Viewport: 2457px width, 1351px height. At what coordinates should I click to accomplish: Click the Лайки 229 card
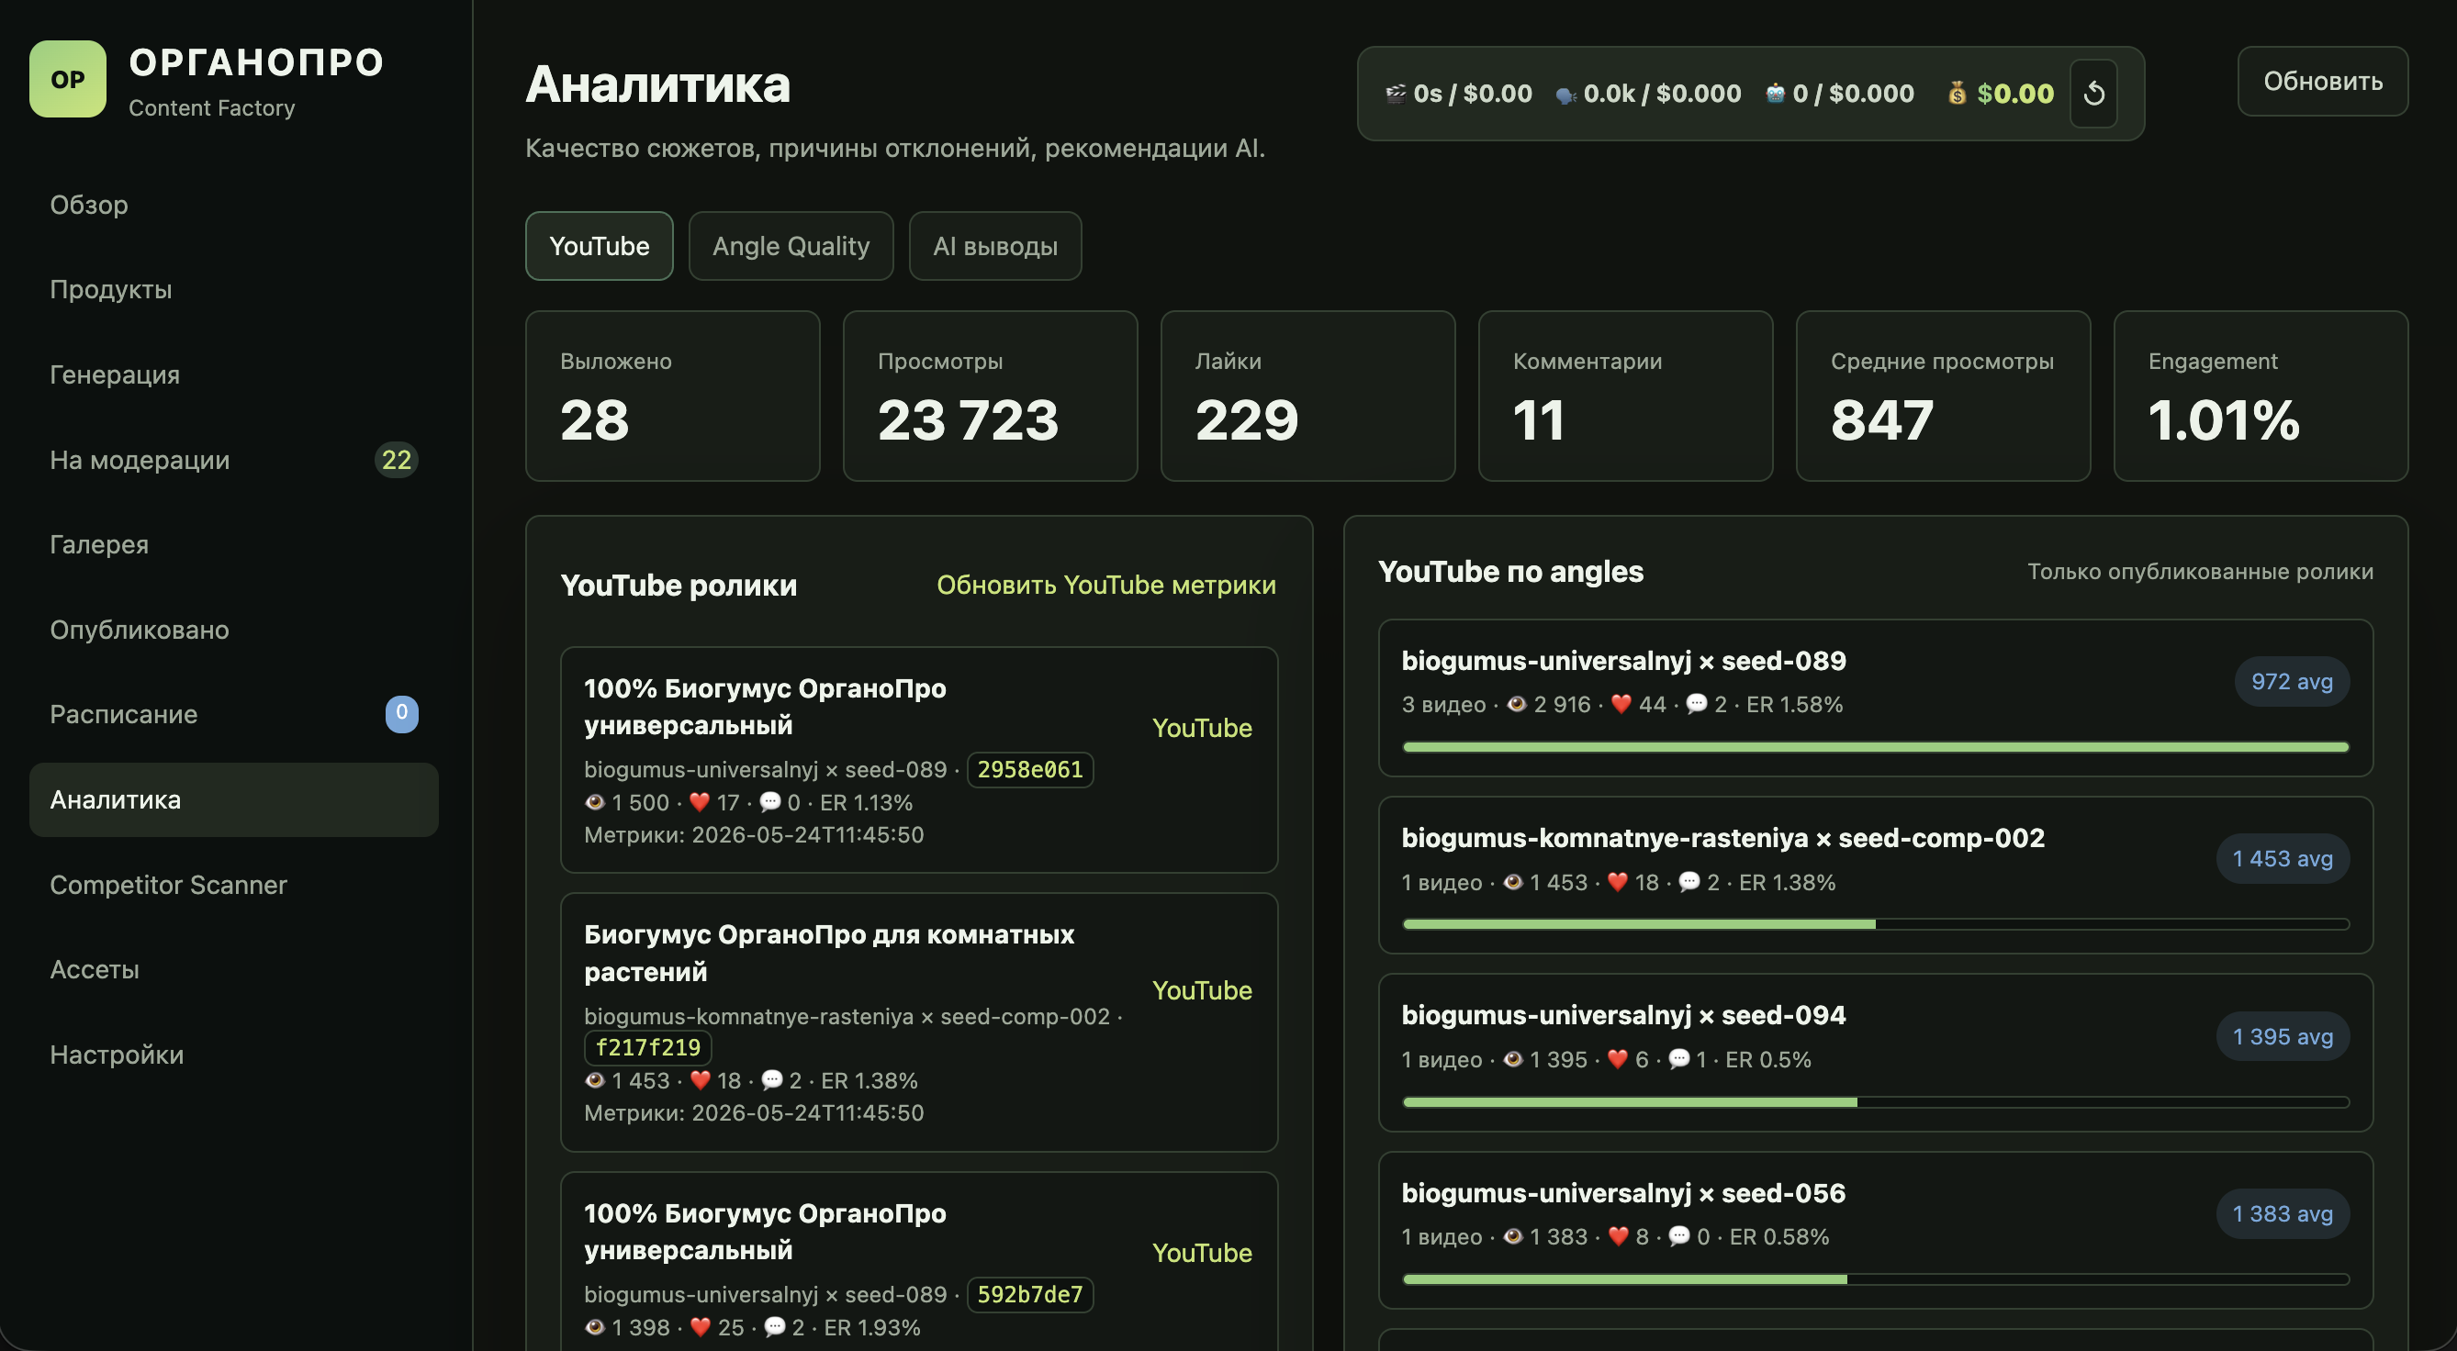(1307, 396)
